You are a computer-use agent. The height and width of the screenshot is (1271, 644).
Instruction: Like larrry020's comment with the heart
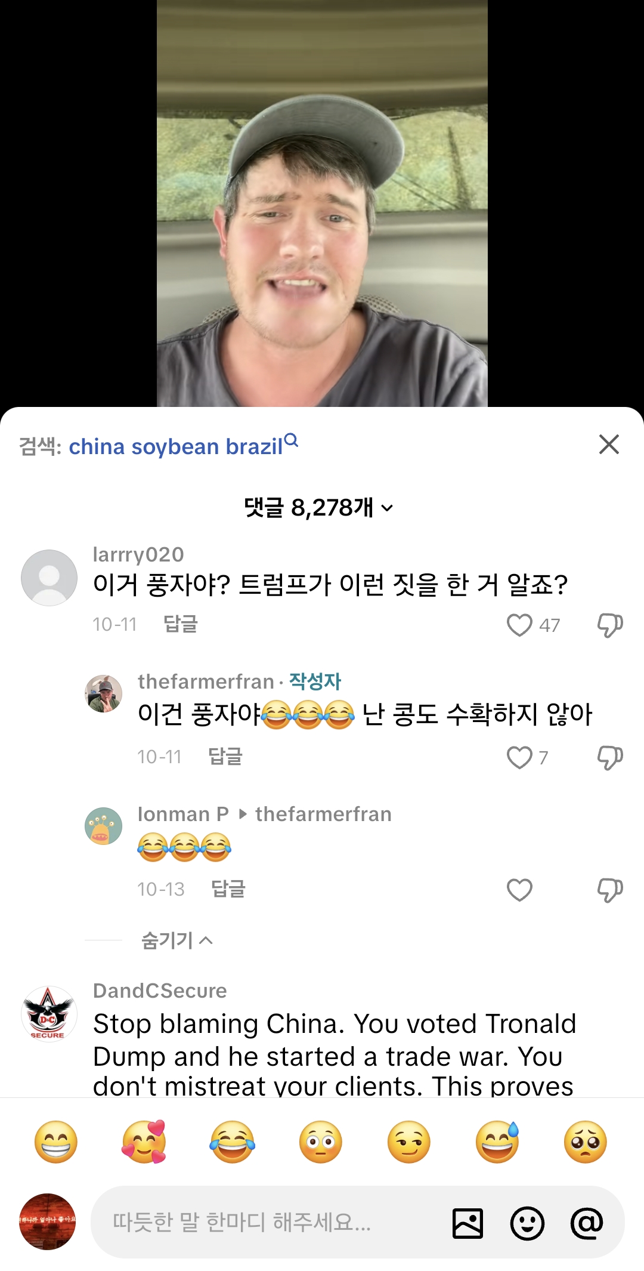pyautogui.click(x=519, y=625)
